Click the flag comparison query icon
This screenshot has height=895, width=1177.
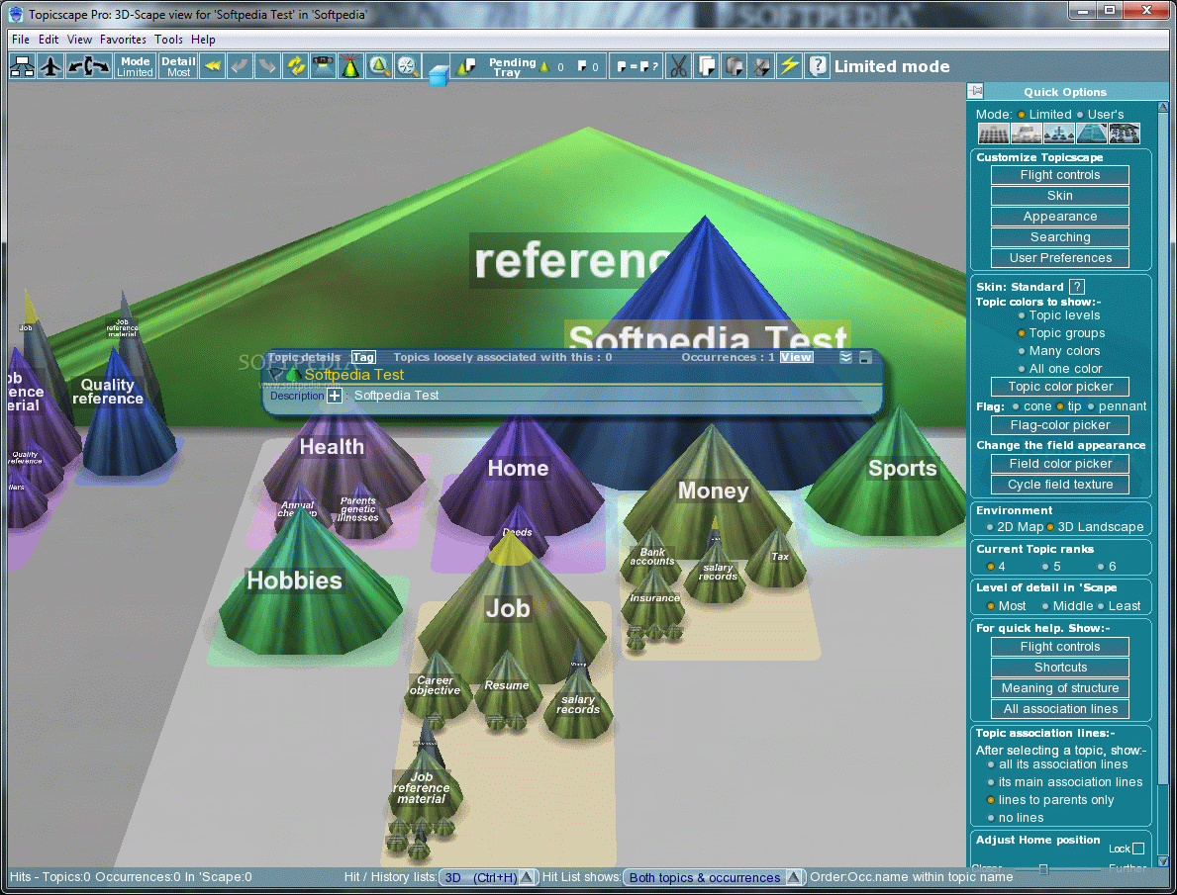click(x=637, y=67)
